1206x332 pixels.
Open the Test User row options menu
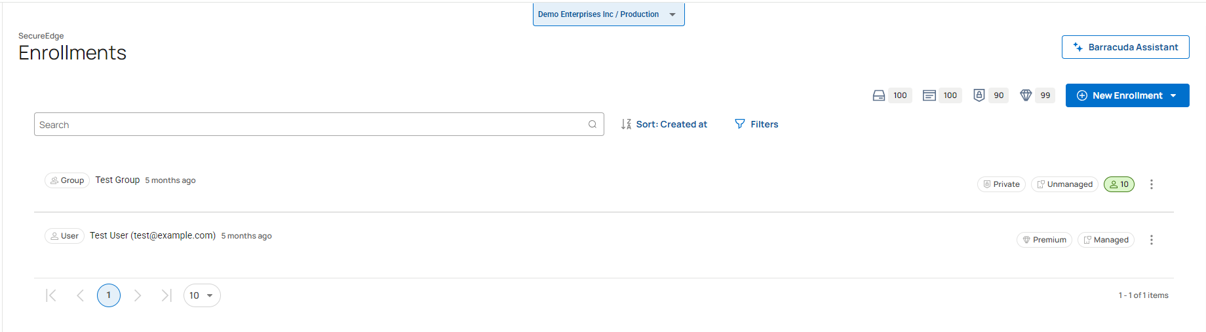[x=1151, y=240]
